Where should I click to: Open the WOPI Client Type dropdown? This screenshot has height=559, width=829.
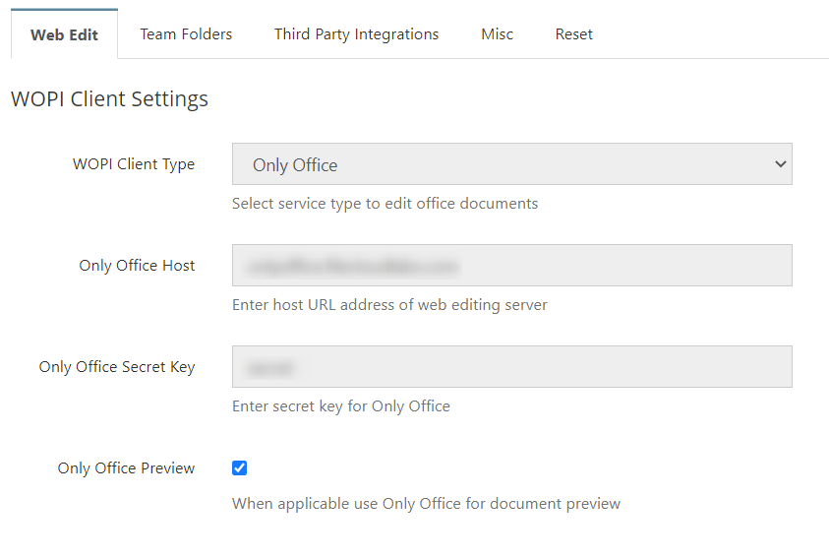click(511, 164)
